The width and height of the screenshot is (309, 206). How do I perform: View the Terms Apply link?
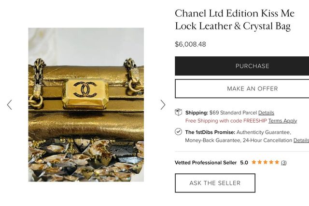282,121
